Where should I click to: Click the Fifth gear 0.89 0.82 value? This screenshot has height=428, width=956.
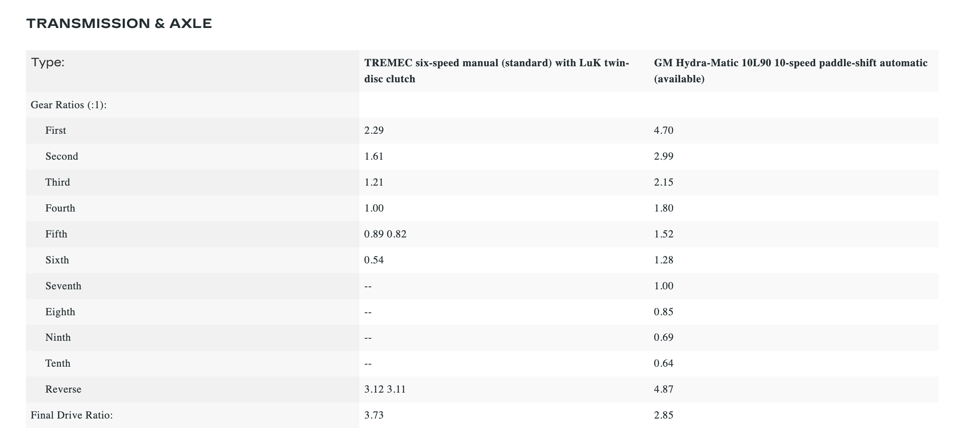click(385, 234)
